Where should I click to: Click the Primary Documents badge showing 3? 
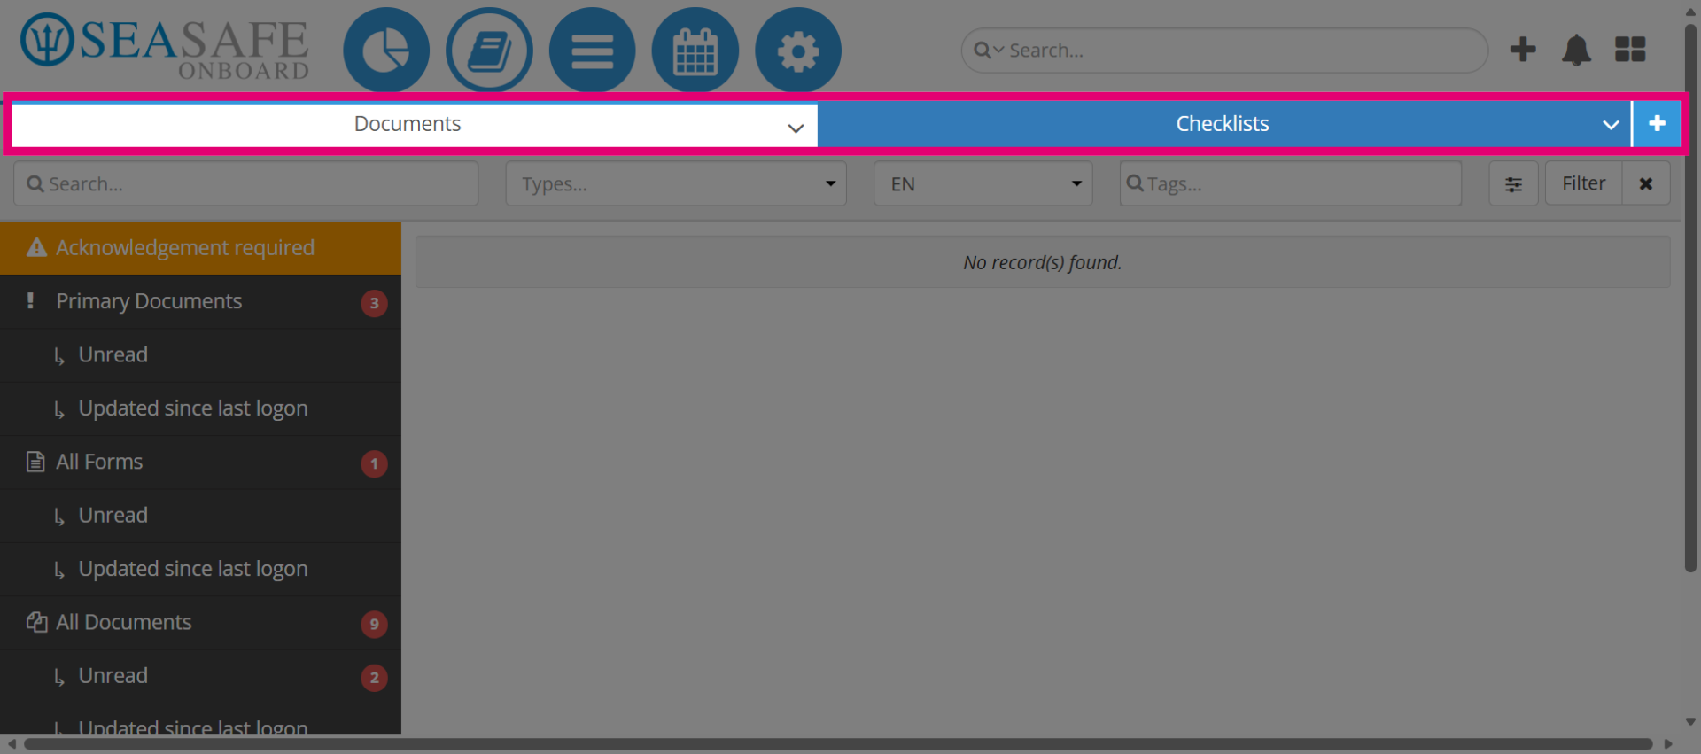(x=374, y=303)
